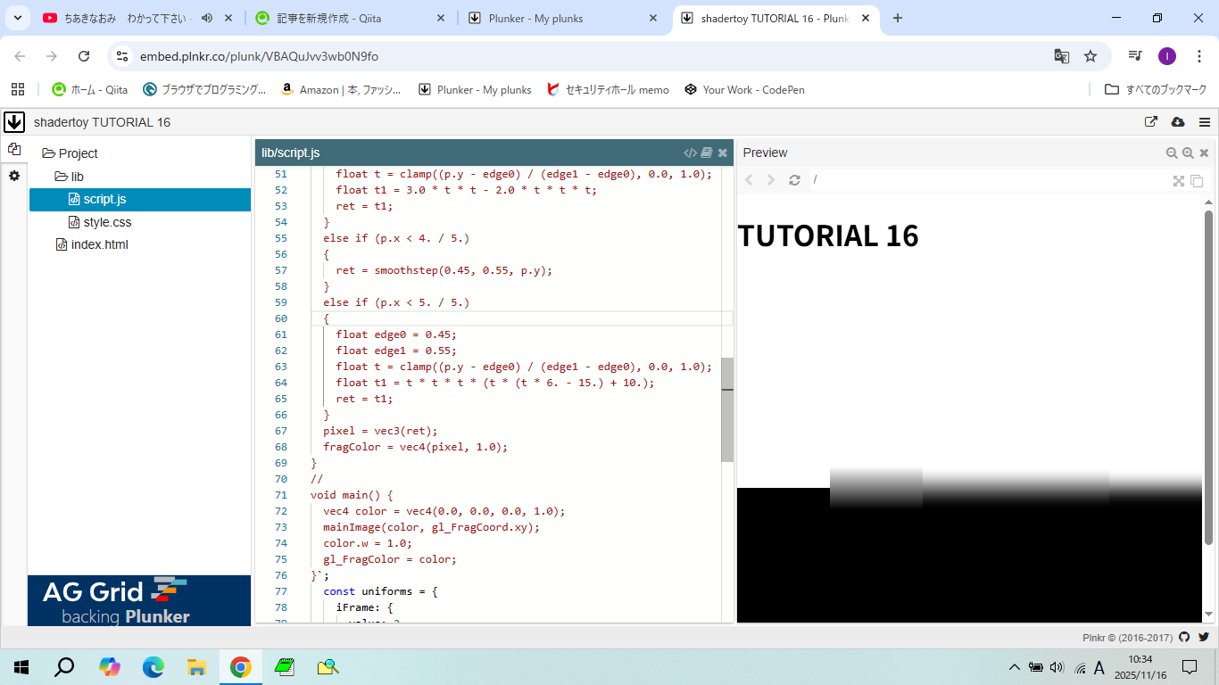Zoom out the preview pane
1219x685 pixels.
pos(1172,153)
